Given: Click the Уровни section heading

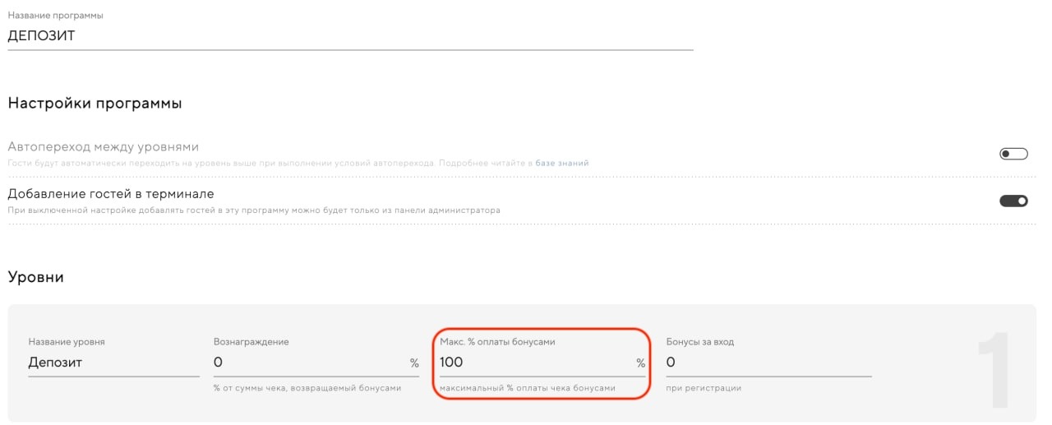Looking at the screenshot, I should tap(36, 278).
